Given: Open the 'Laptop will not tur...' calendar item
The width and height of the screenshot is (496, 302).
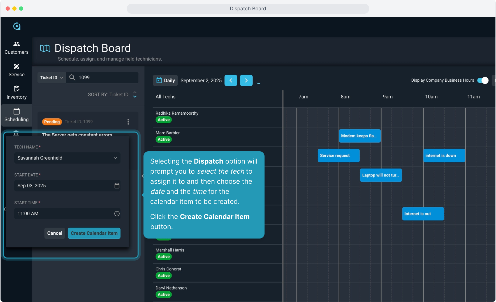Looking at the screenshot, I should point(381,175).
